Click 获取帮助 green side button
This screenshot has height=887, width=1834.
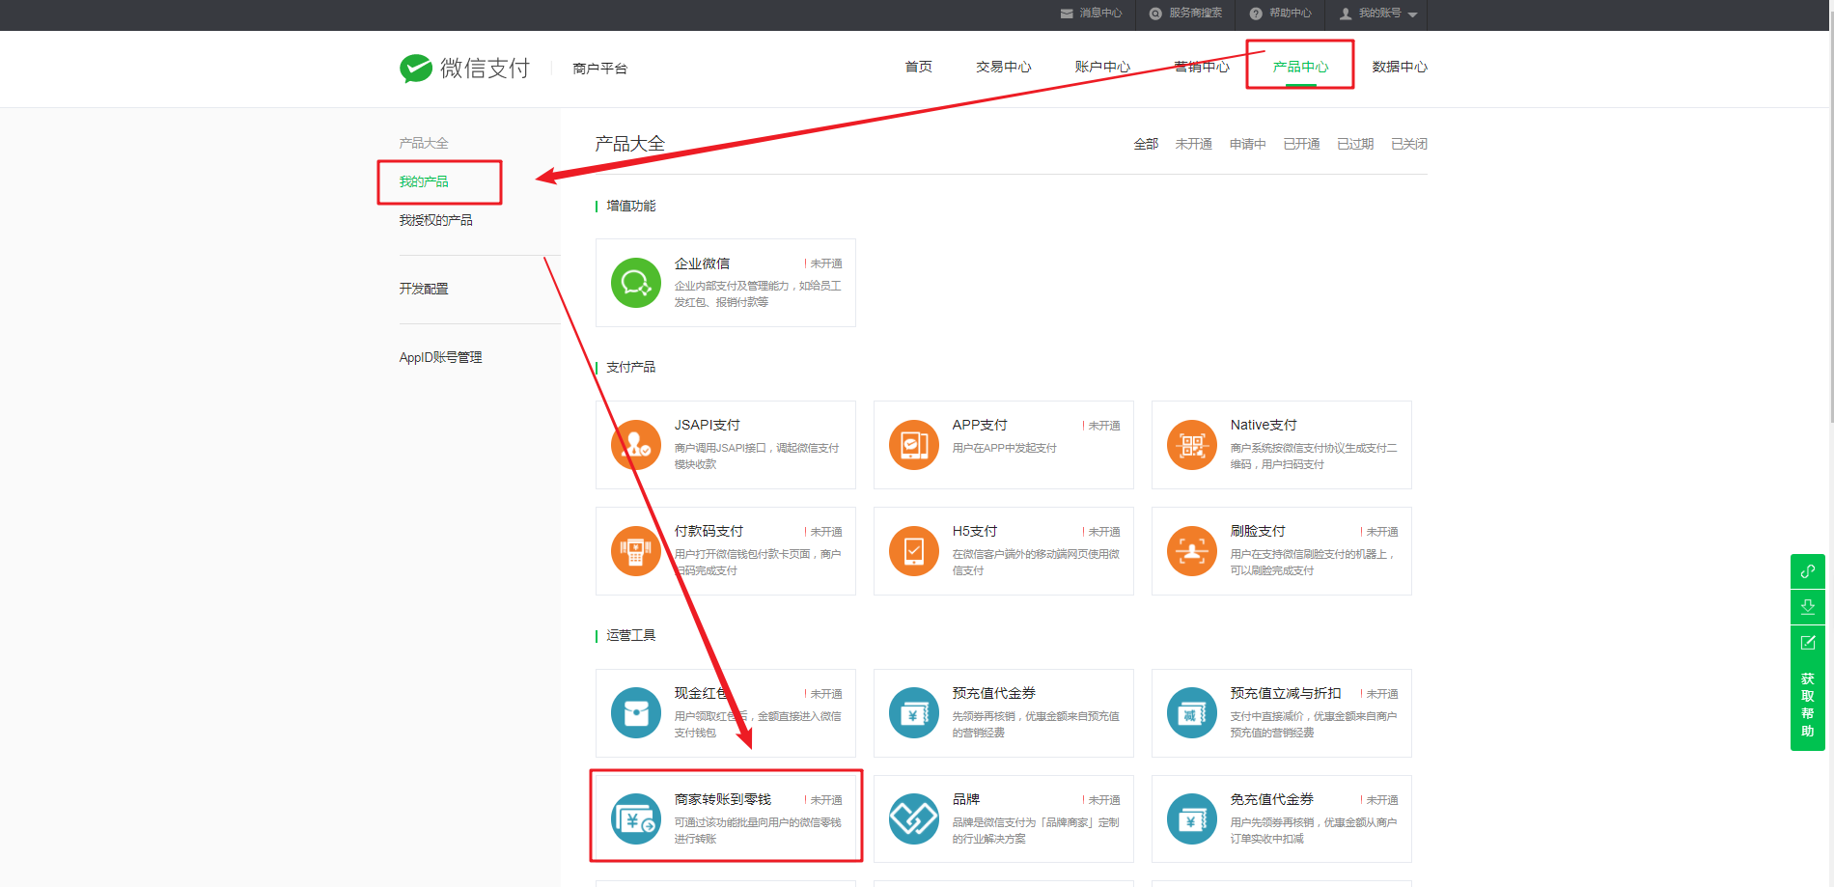click(1808, 705)
